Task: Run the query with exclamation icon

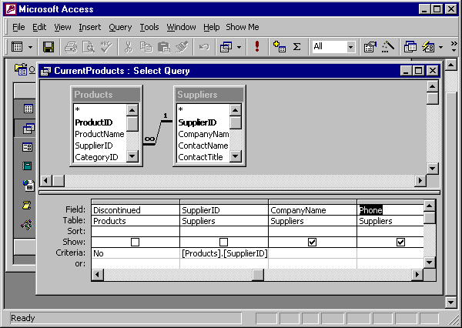Action: [x=257, y=46]
